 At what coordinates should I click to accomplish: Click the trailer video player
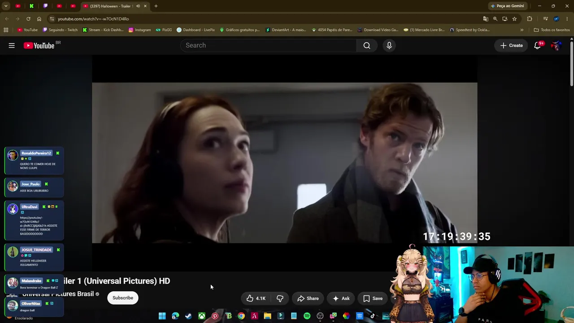click(x=285, y=163)
